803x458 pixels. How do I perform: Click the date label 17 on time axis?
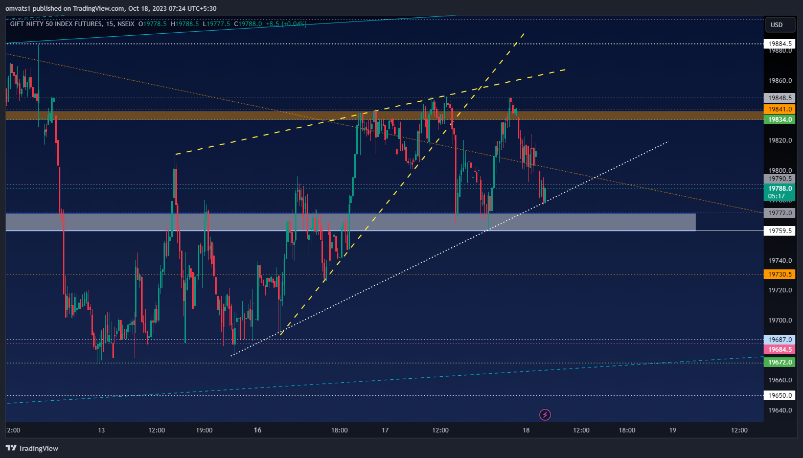385,430
